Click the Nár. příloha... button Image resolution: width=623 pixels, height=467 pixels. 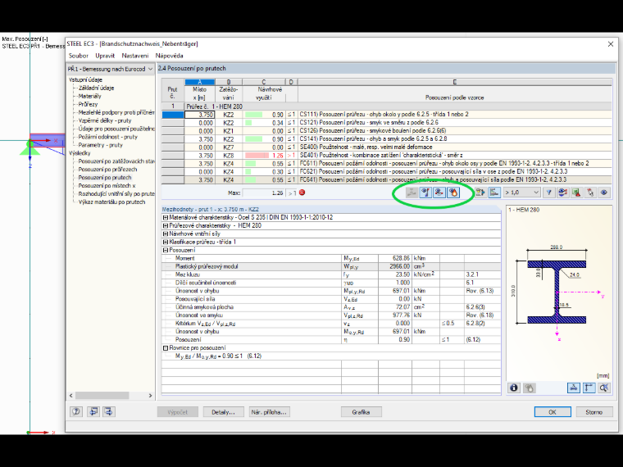pos(269,412)
